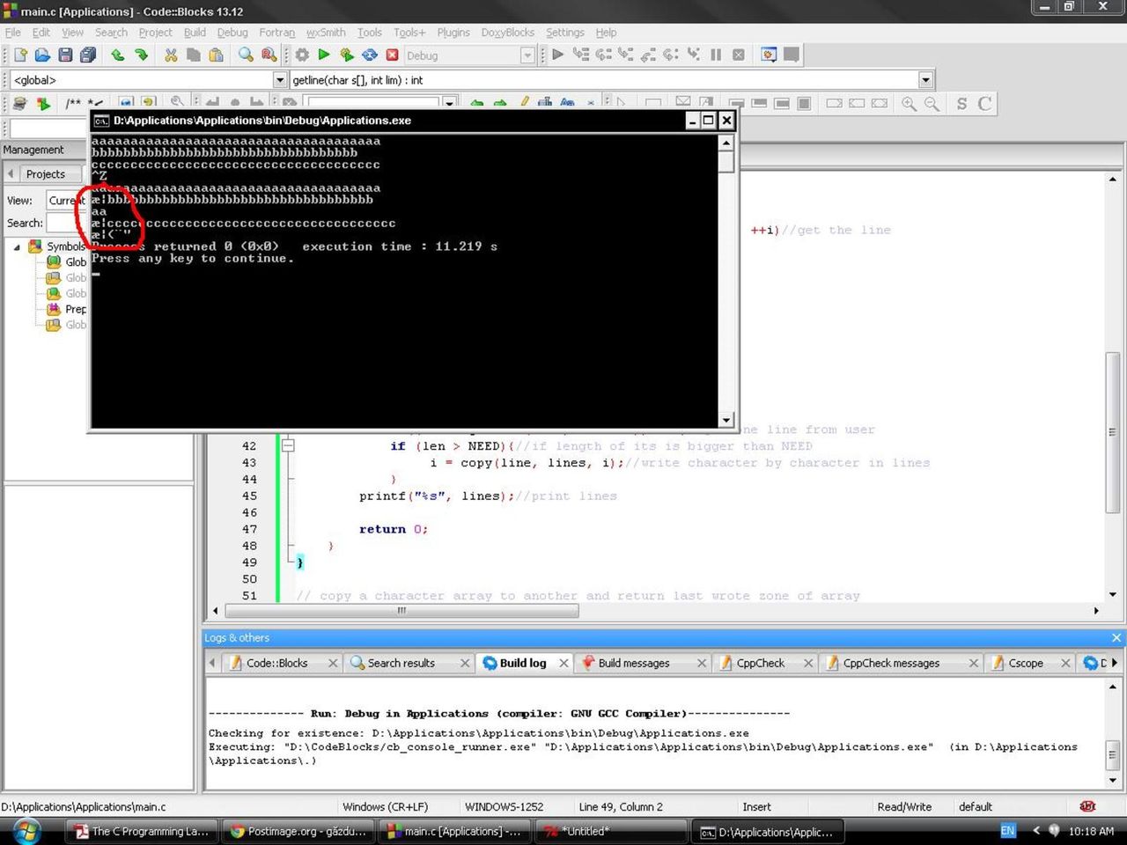Close the Build log tab
1127x845 pixels.
click(x=563, y=663)
